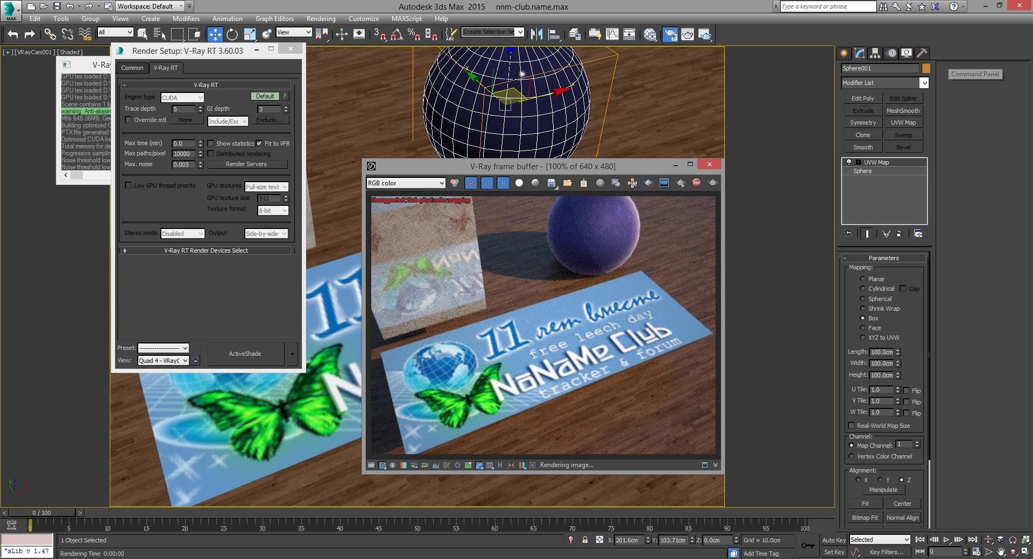Toggle green channel in frame buffer
This screenshot has height=559, width=1033.
point(487,183)
